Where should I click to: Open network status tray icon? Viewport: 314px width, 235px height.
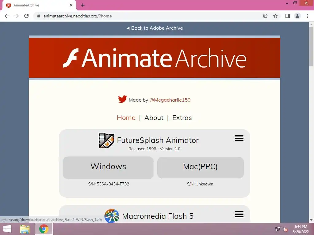tap(278, 229)
